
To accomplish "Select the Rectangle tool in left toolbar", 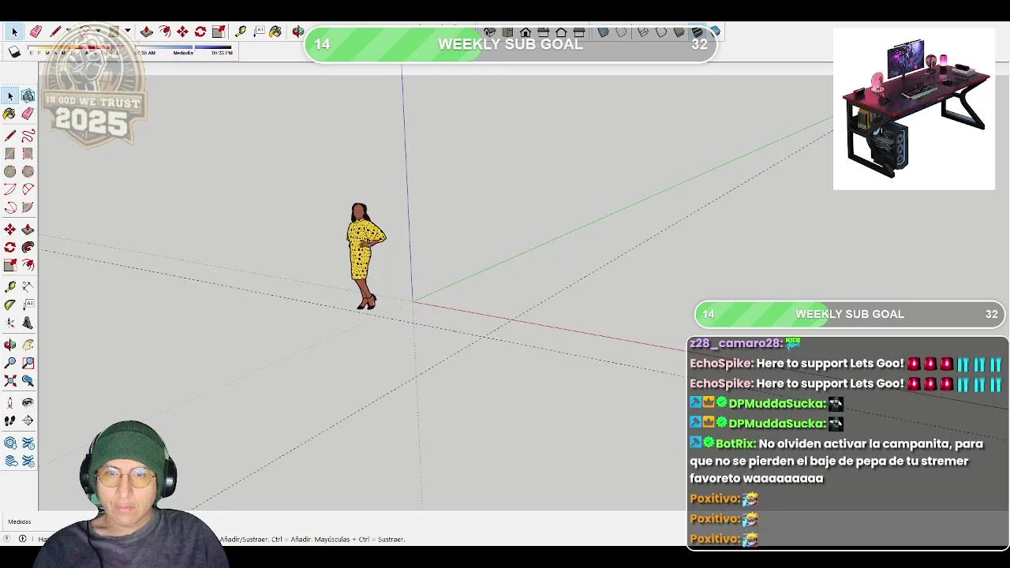I will click(10, 154).
